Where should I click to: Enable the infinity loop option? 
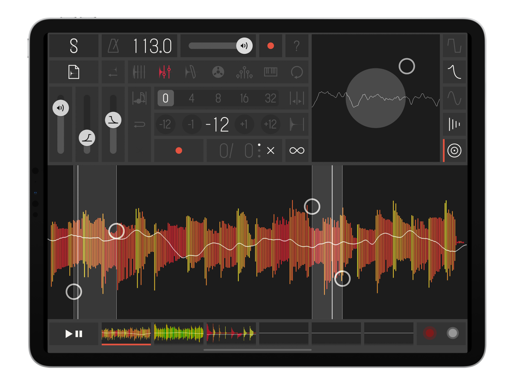(296, 150)
